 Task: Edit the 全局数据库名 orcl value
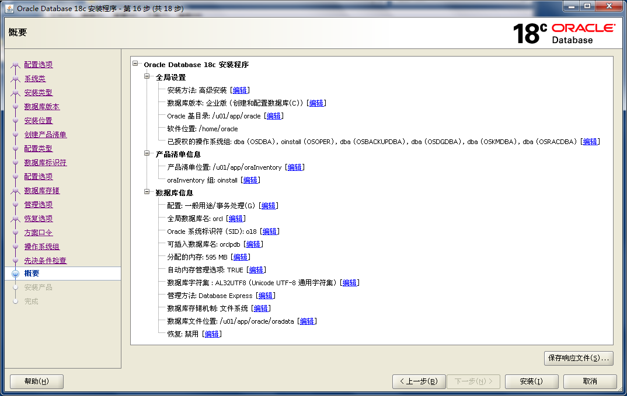pos(235,219)
